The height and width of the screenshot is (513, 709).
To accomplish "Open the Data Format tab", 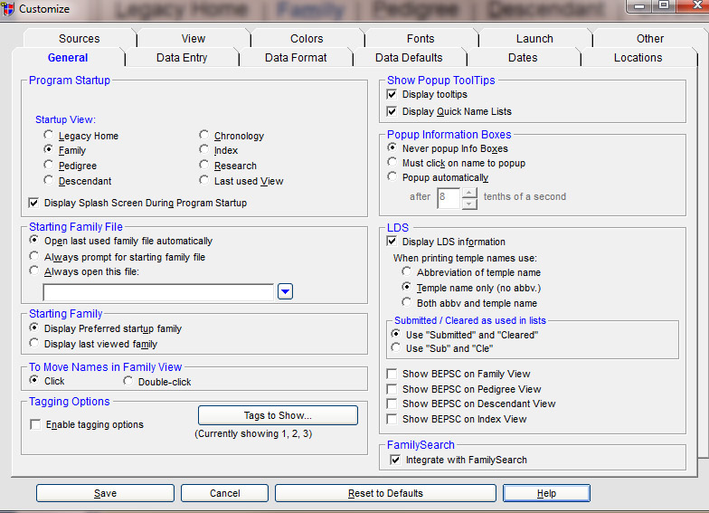I will pos(296,58).
